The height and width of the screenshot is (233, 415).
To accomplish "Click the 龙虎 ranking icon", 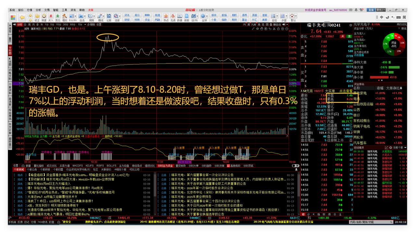I will pos(172,16).
